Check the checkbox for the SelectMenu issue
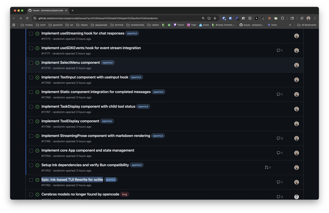Screen dimensions: 329x213 pos(31,63)
